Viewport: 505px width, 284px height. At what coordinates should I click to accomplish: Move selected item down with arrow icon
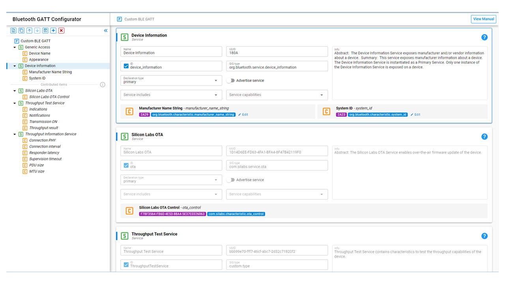coord(37,30)
